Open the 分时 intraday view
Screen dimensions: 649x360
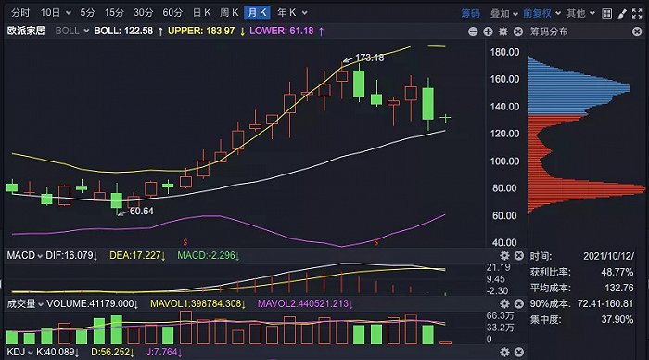click(20, 13)
